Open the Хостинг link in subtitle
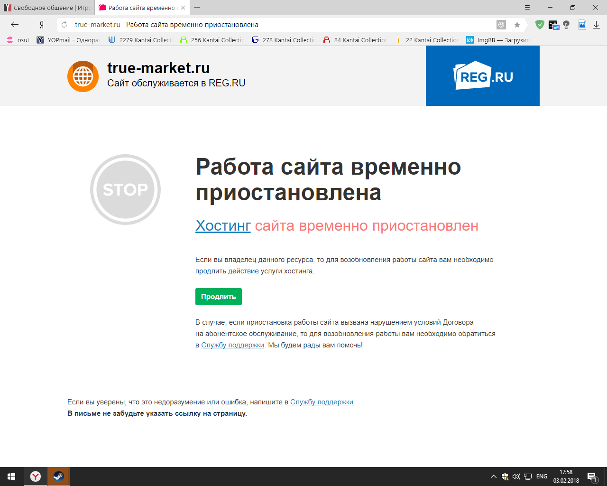This screenshot has width=607, height=486. 223,226
